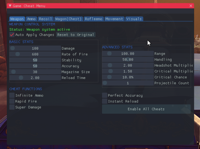Switch to the Ammo tab

[31, 19]
